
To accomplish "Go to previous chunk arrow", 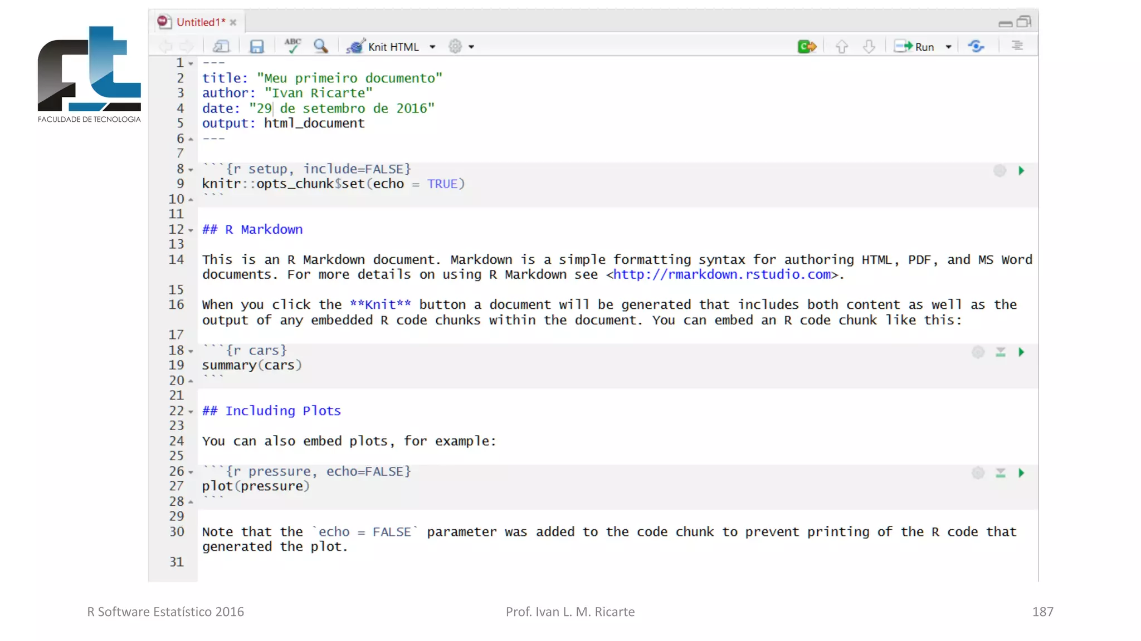I will coord(842,47).
